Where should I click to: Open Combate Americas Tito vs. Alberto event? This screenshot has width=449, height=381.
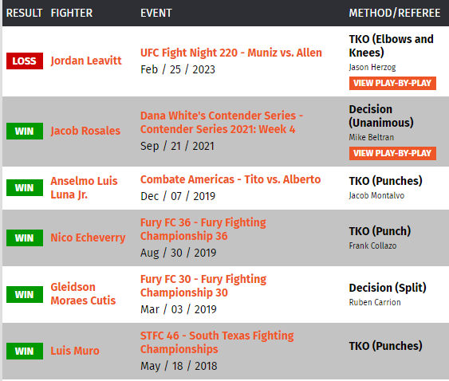coord(230,179)
